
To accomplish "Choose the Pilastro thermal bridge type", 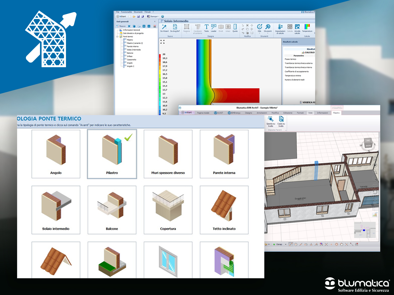I will (x=112, y=154).
